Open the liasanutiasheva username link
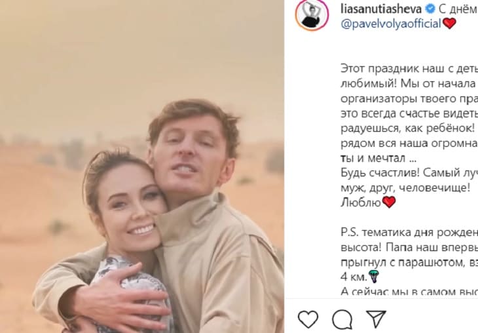Viewport: 478px width, 333px height. [381, 9]
